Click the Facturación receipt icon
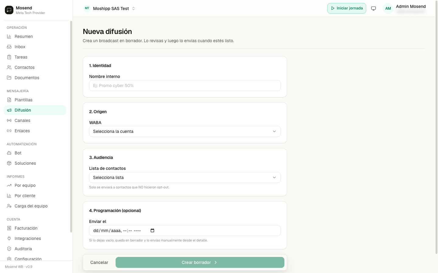 [x=9, y=228]
